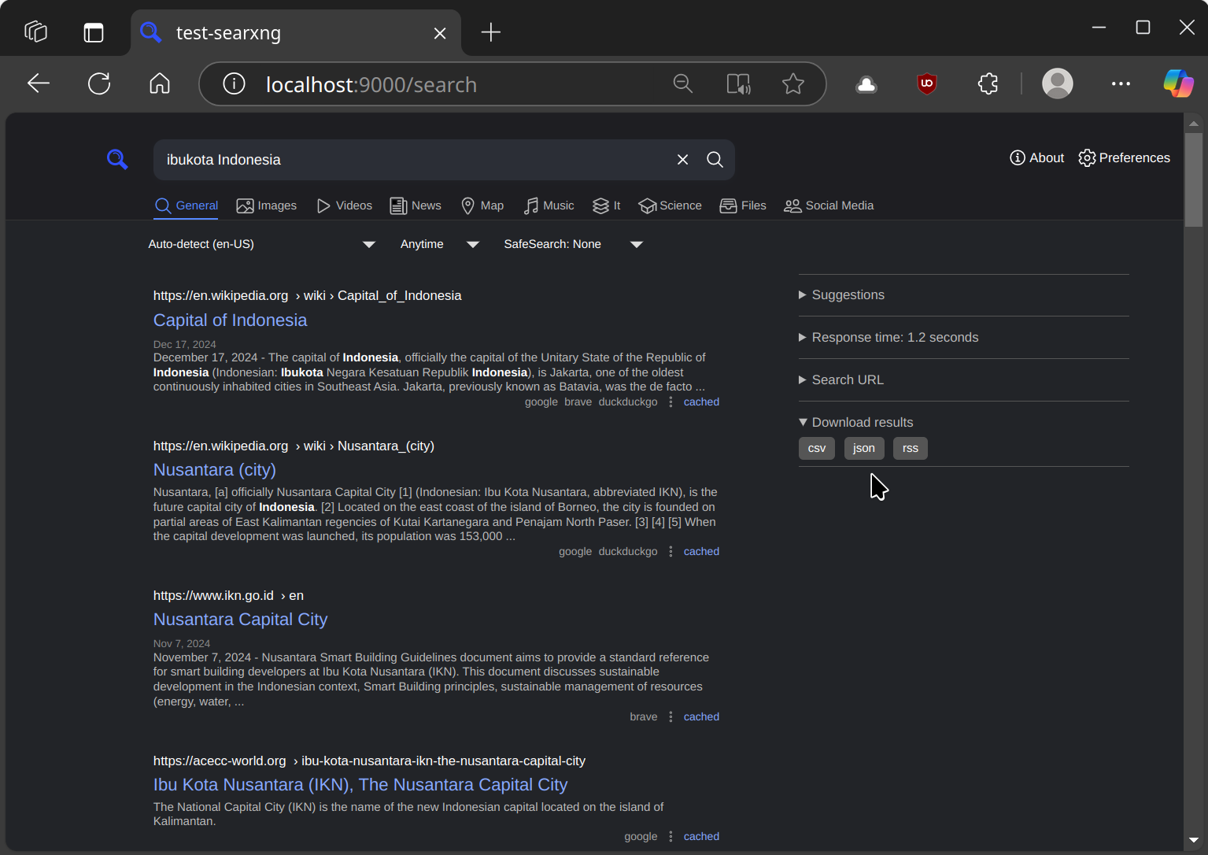This screenshot has width=1208, height=855.
Task: Click the page vertical scrollbar thumb
Action: (x=1194, y=180)
